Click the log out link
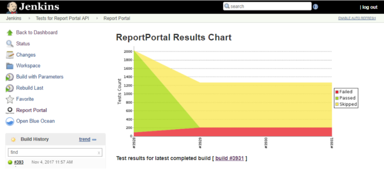The width and height of the screenshot is (384, 179). point(369,7)
